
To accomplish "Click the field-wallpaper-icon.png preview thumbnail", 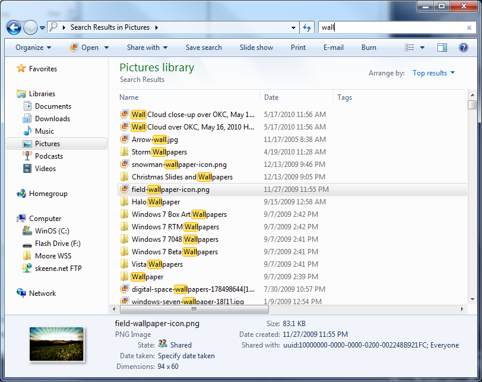I will pyautogui.click(x=56, y=343).
